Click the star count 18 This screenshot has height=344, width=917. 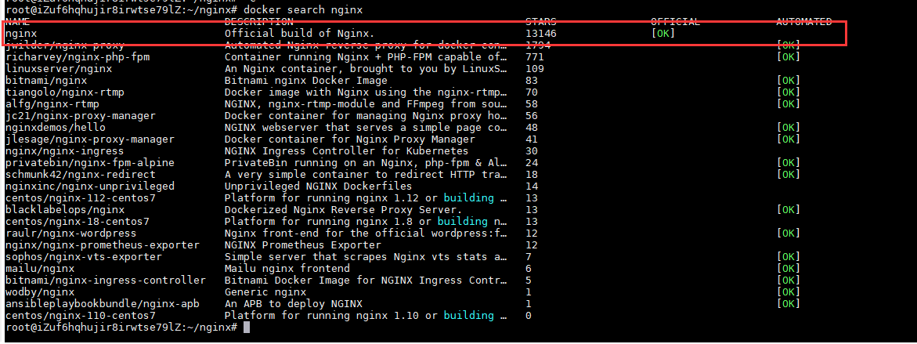tap(532, 174)
